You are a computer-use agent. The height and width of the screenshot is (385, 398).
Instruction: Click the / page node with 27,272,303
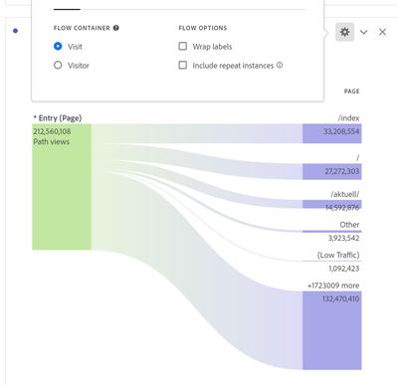pyautogui.click(x=332, y=171)
